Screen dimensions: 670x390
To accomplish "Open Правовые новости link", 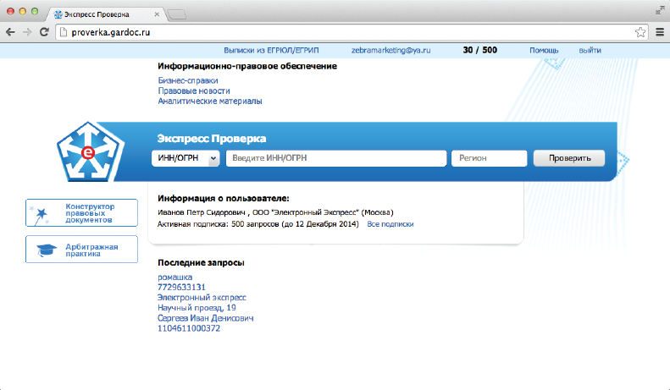I will point(194,91).
